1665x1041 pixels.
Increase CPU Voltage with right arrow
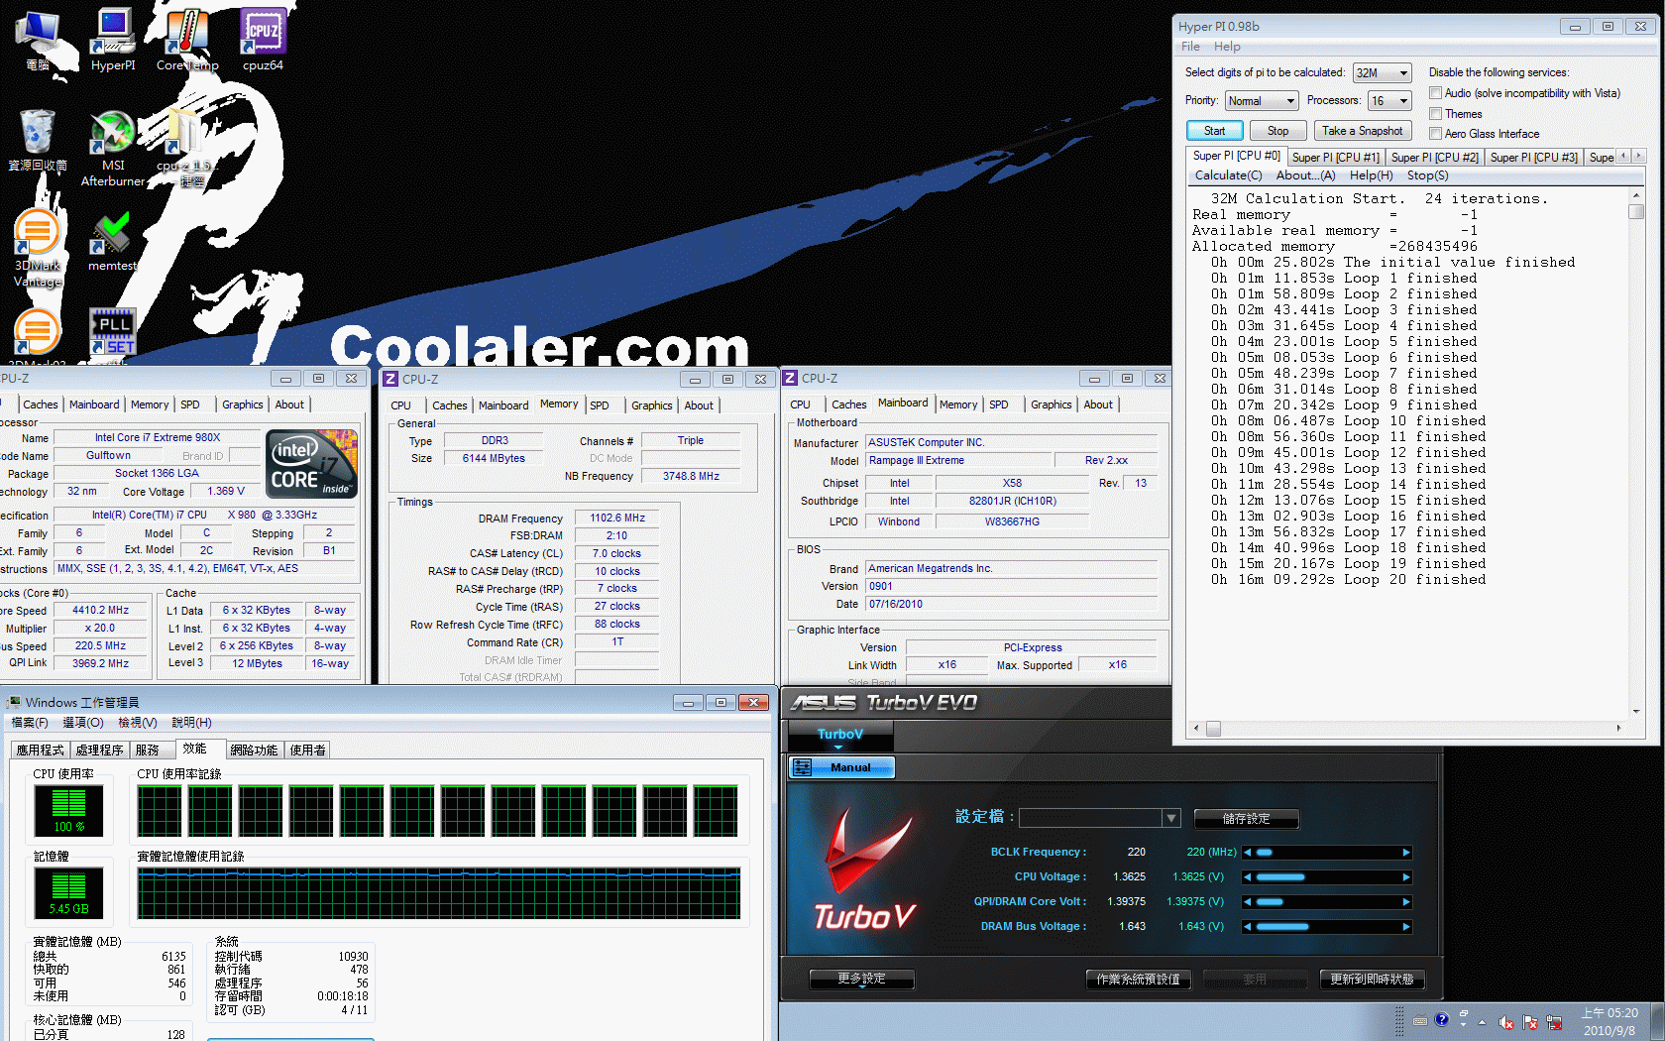tap(1406, 877)
